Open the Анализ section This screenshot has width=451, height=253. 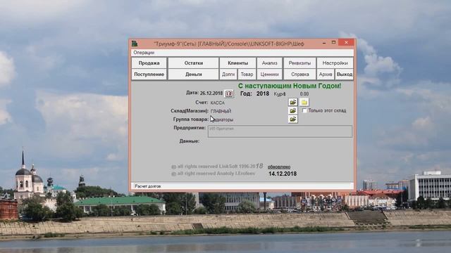pos(269,63)
